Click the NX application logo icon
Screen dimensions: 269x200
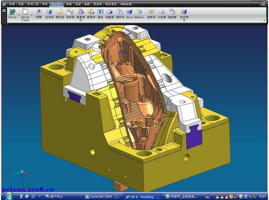4,4
